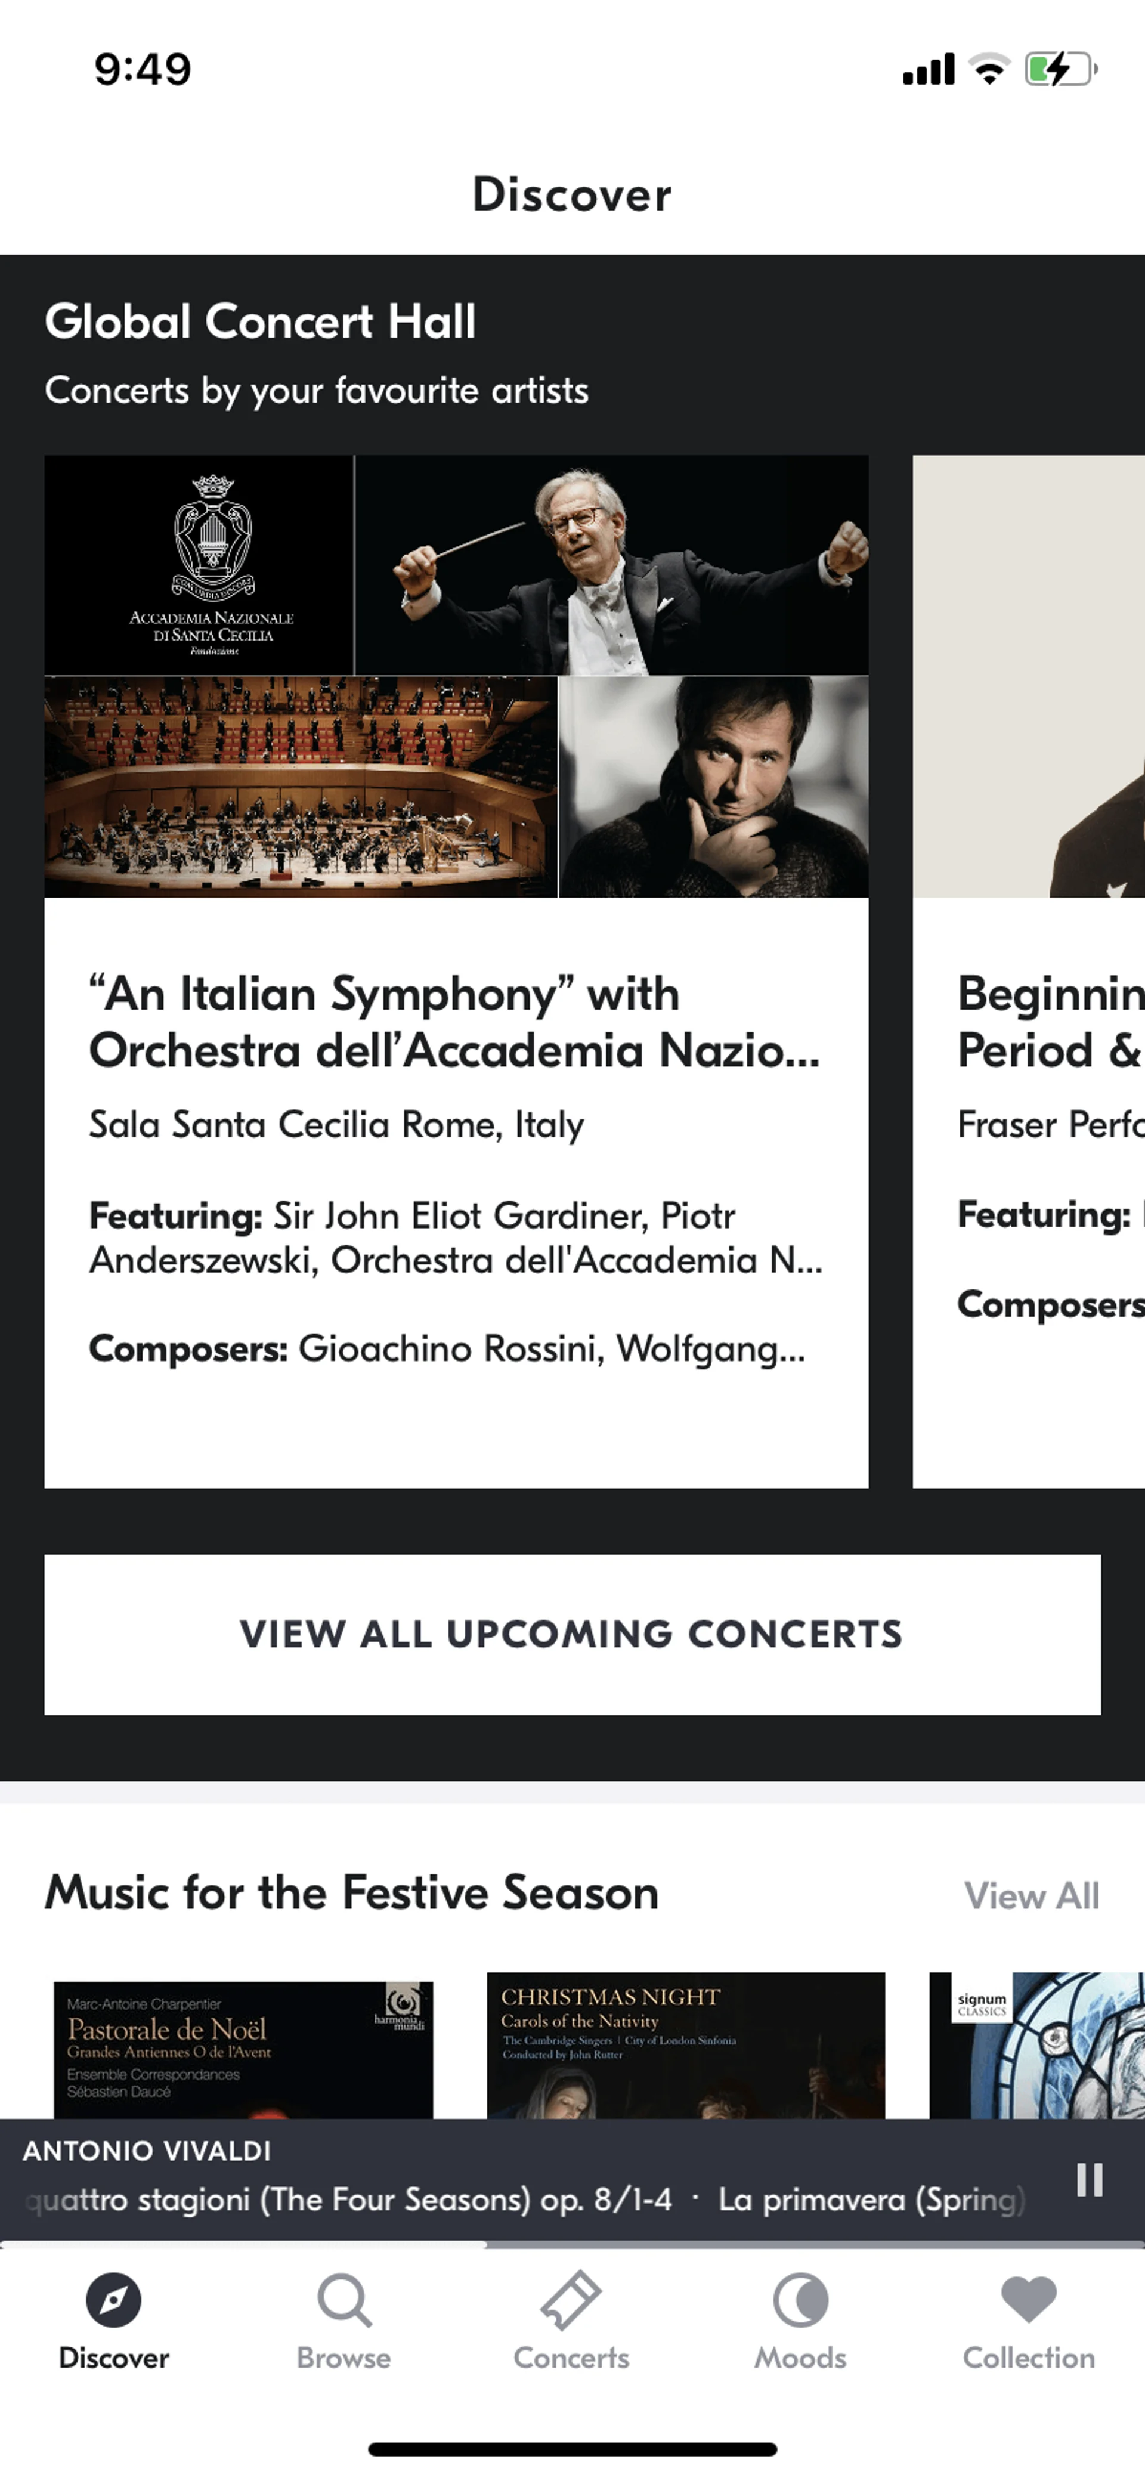Screen dimensions: 1145x2478
Task: Click View All Upcoming Concerts button
Action: click(571, 1634)
